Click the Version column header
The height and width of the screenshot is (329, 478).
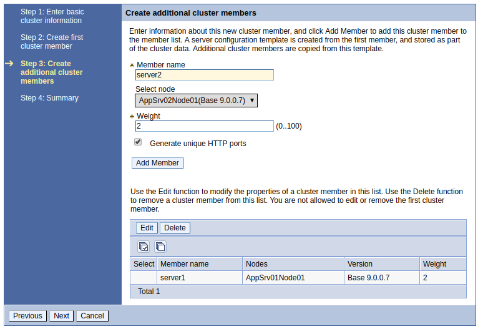point(382,264)
